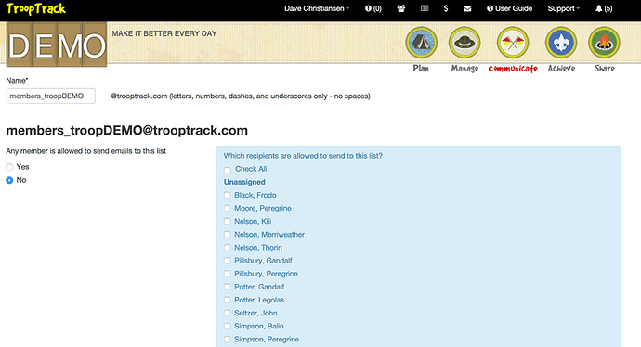
Task: Select the No radio button
Action: tap(9, 180)
